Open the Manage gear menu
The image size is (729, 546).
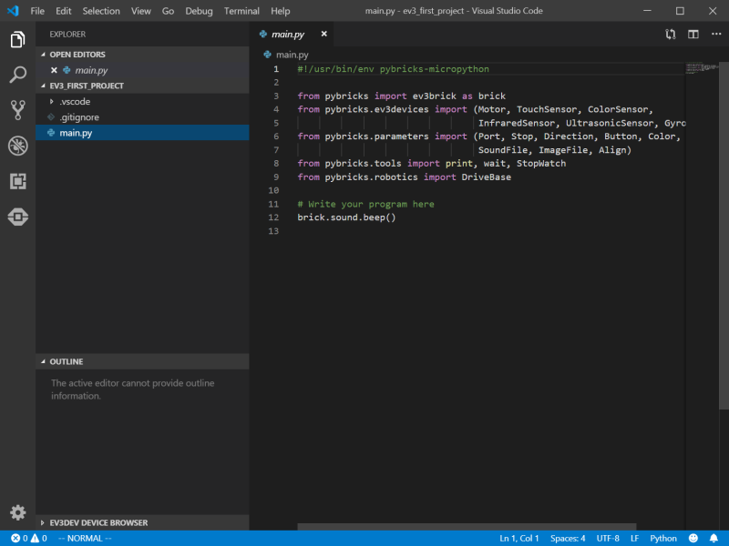(x=17, y=512)
